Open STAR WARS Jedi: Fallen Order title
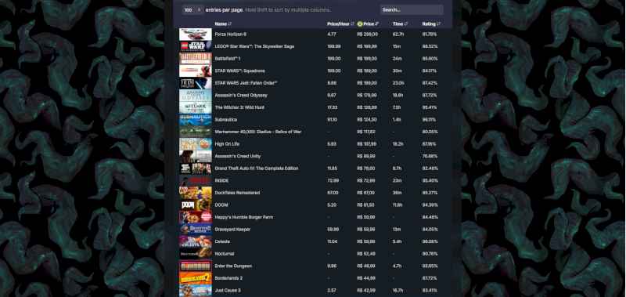The image size is (626, 297). (x=246, y=83)
